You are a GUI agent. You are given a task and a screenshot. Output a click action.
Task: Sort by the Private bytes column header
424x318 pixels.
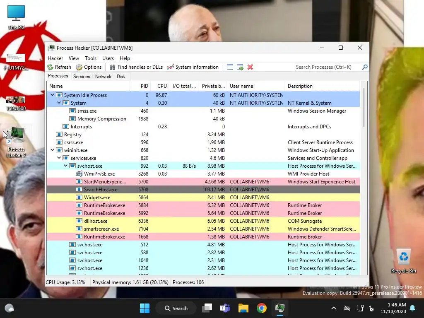coord(212,86)
